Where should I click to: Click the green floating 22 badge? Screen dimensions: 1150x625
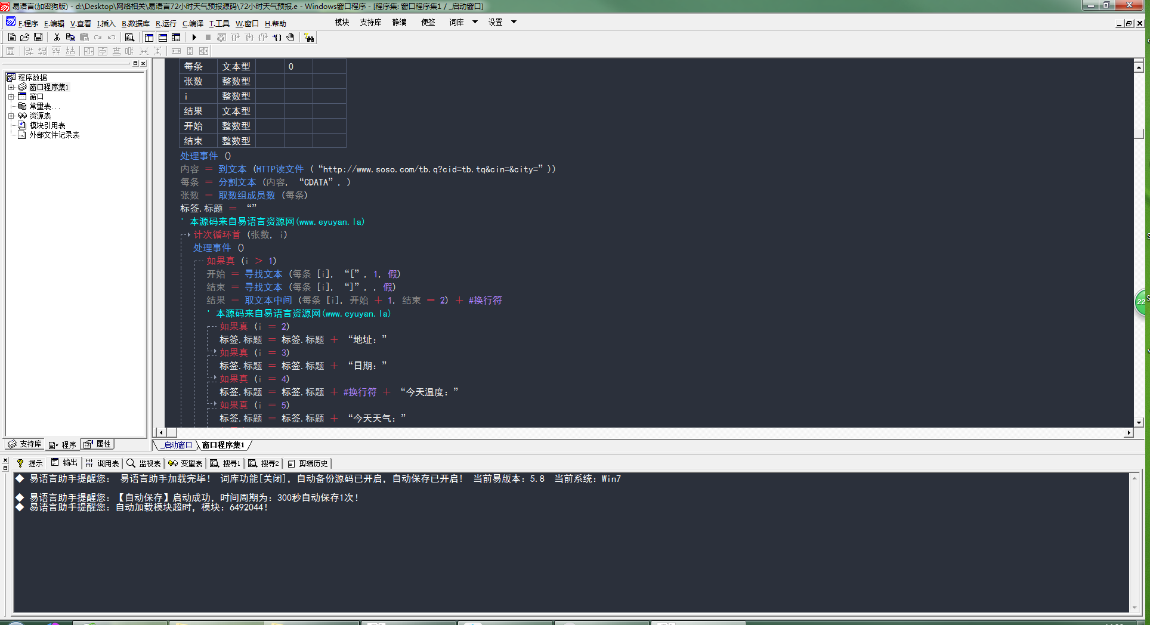click(1142, 302)
